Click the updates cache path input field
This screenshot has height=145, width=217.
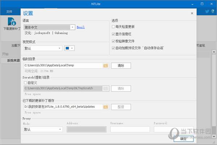pyautogui.click(x=63, y=107)
